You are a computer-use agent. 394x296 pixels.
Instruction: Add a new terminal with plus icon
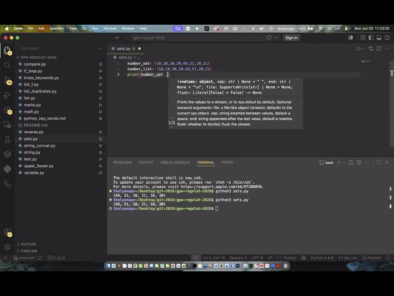pos(339,163)
